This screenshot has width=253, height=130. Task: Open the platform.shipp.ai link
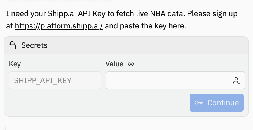tap(59, 26)
